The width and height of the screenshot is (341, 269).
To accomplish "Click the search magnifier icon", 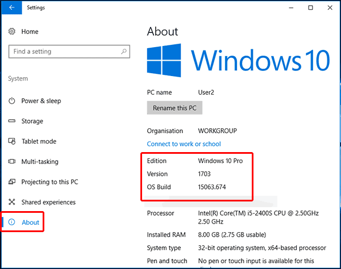I will click(124, 52).
